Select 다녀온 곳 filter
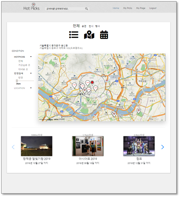This screenshot has width=180, height=197. (23, 69)
